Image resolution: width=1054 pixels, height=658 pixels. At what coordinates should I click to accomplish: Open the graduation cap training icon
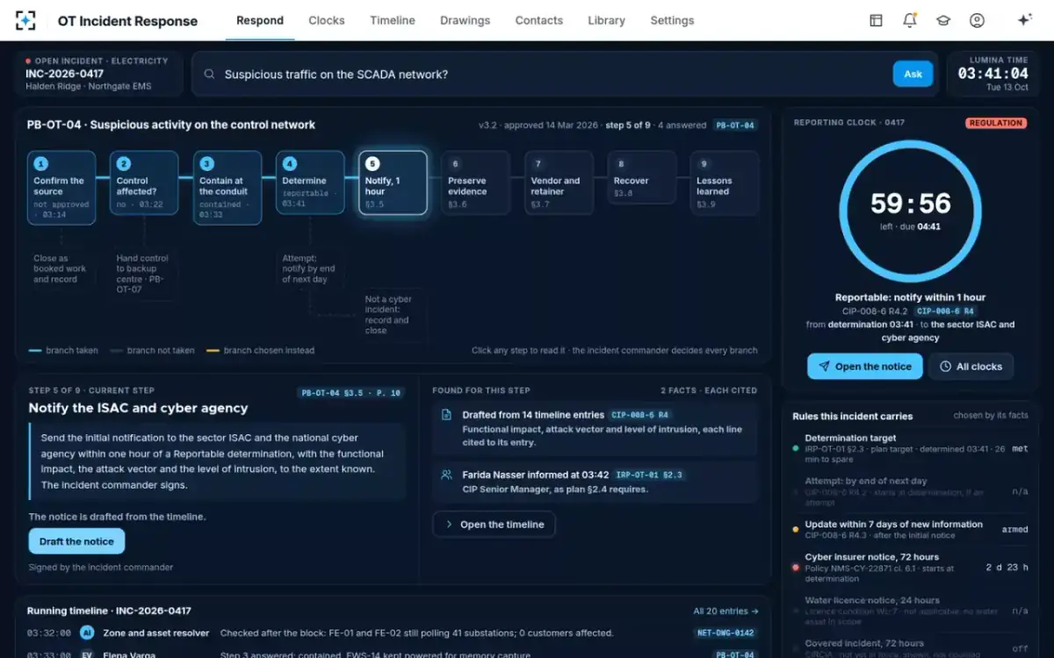click(943, 20)
